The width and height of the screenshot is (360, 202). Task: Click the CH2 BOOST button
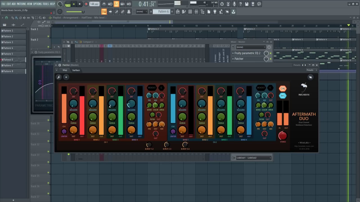(x=261, y=88)
